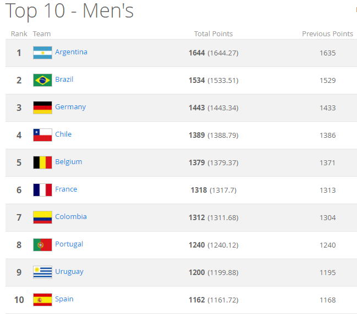This screenshot has width=357, height=314.
Task: Visit the Colombia team page link
Action: [x=71, y=216]
